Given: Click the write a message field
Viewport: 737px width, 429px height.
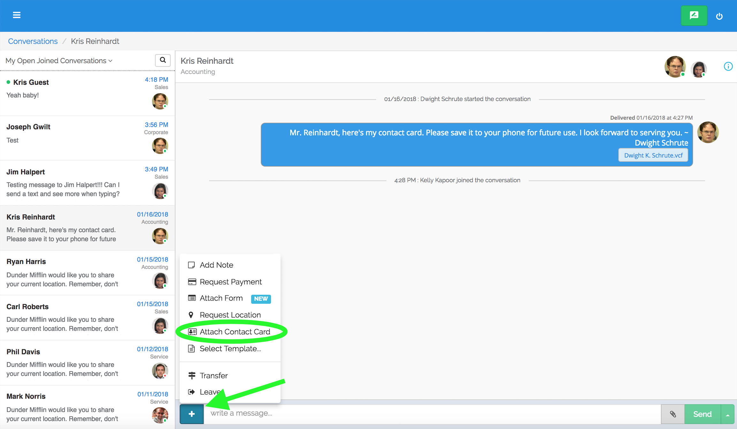Looking at the screenshot, I should coord(431,413).
